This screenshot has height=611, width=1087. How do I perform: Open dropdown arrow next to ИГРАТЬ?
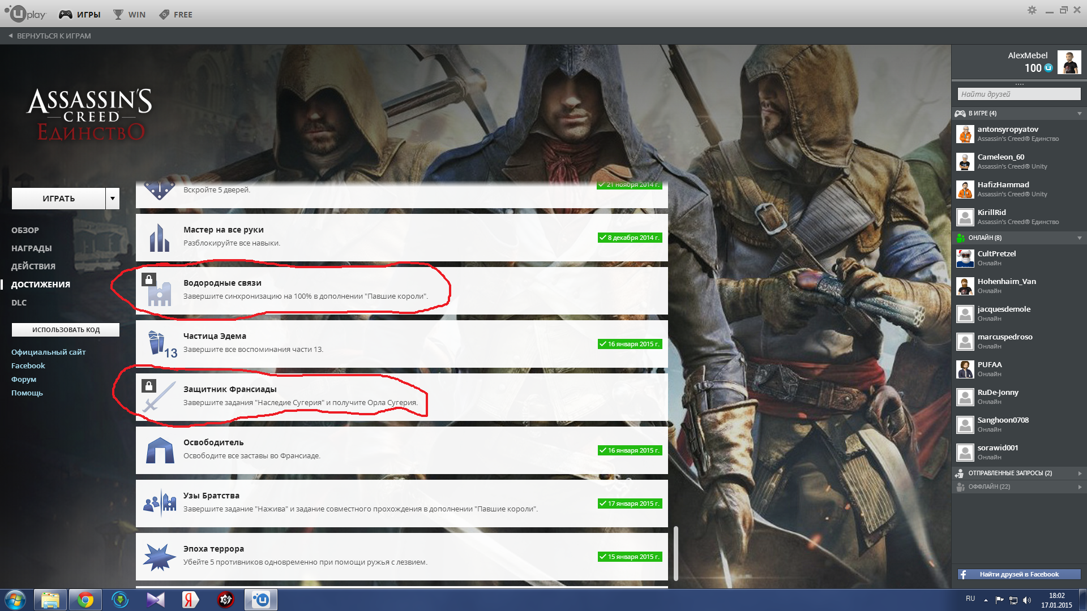pos(113,199)
